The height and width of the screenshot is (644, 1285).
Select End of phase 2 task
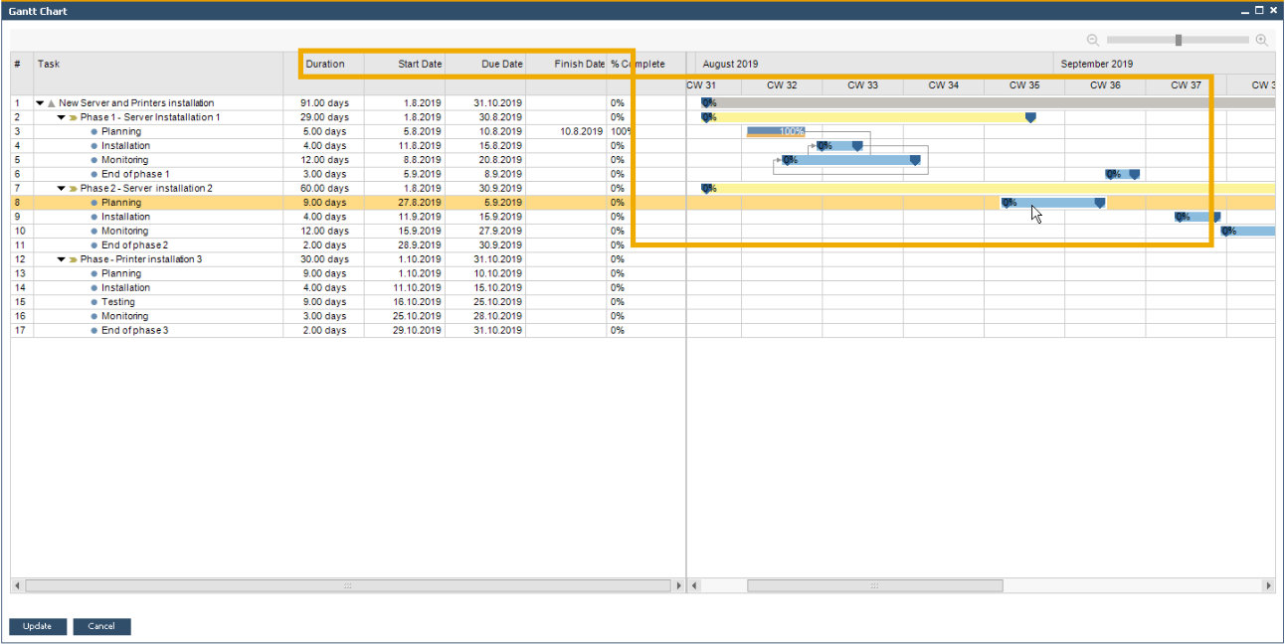pyautogui.click(x=135, y=245)
